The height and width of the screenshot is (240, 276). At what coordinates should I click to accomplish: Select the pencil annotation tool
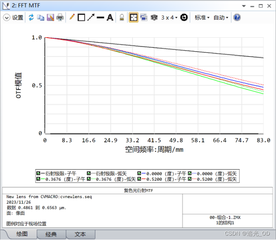[72, 17]
